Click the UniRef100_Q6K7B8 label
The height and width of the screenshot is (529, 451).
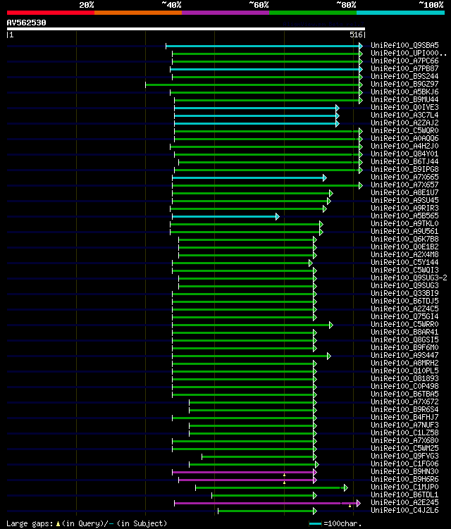(404, 239)
